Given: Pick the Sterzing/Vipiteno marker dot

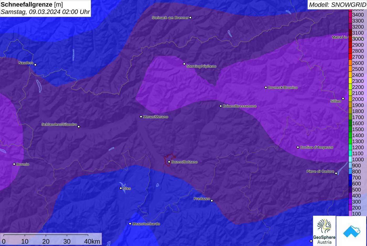Looking at the screenshot, I should click(x=184, y=64).
